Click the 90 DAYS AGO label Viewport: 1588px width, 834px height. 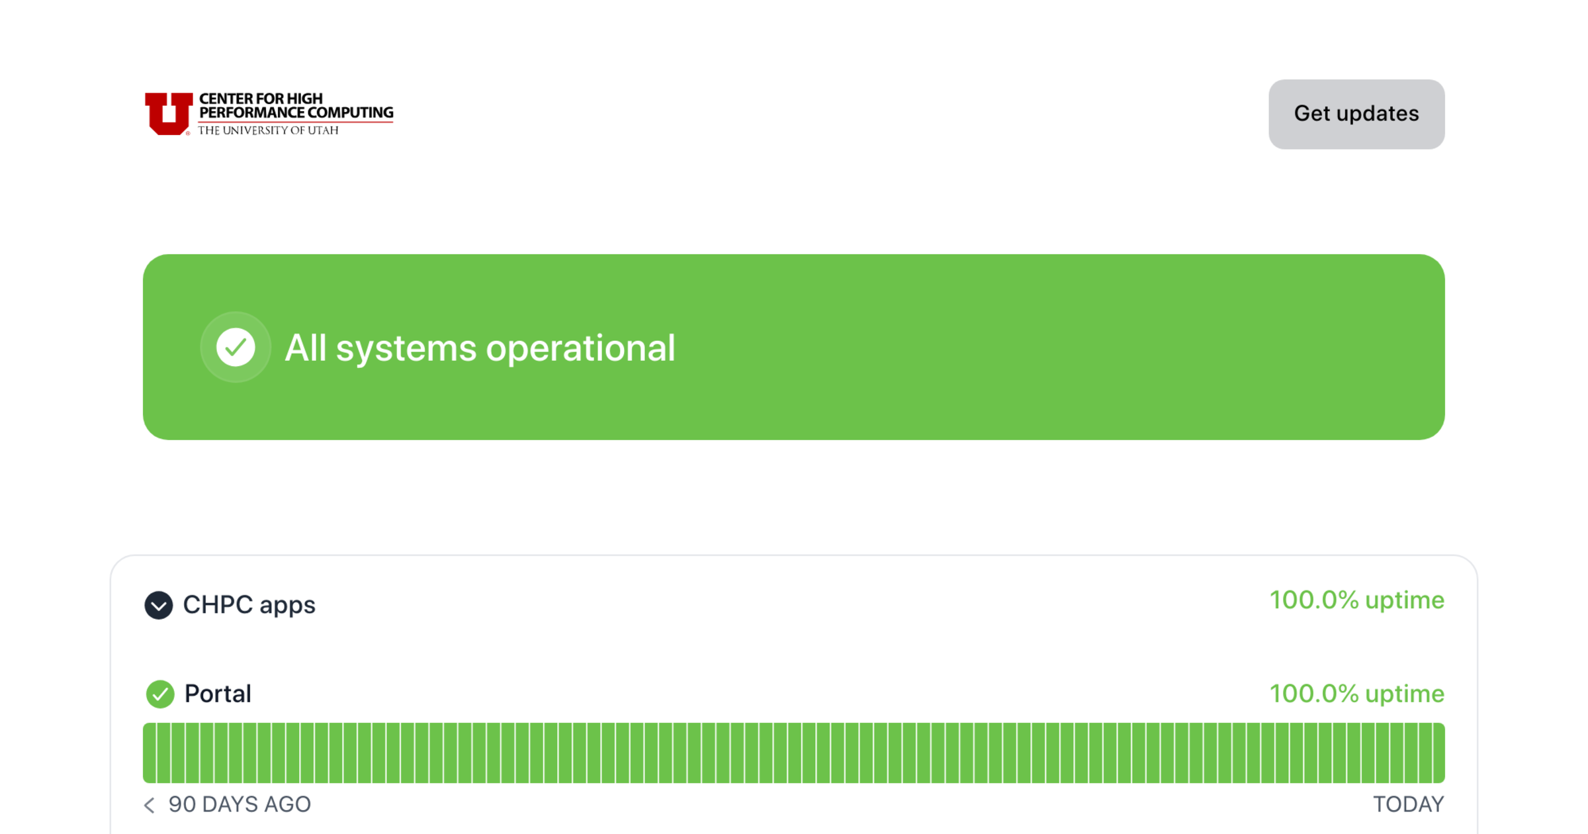tap(240, 805)
